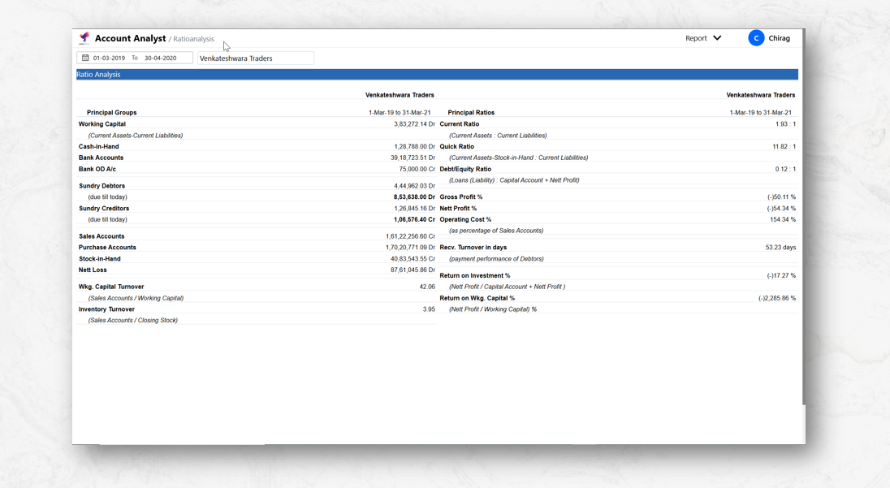
Task: Click the start date 01-03-2019
Action: (109, 58)
